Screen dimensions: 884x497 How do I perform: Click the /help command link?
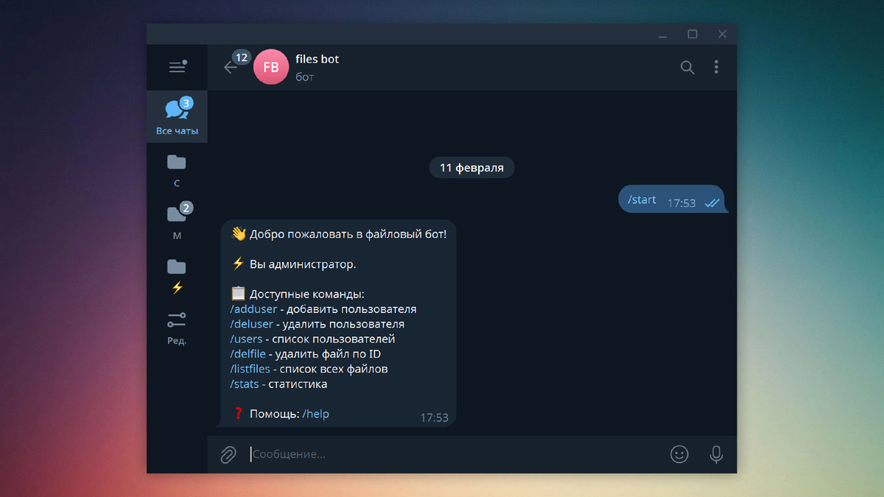tap(316, 414)
